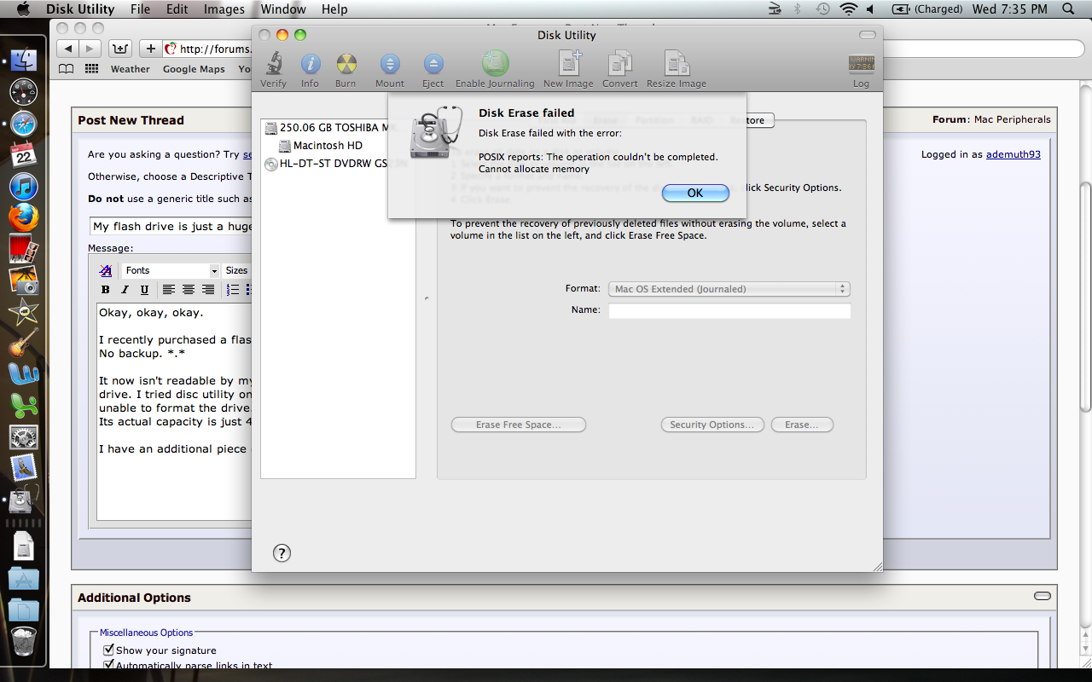Image resolution: width=1092 pixels, height=682 pixels.
Task: Open the Edit menu
Action: tap(177, 9)
